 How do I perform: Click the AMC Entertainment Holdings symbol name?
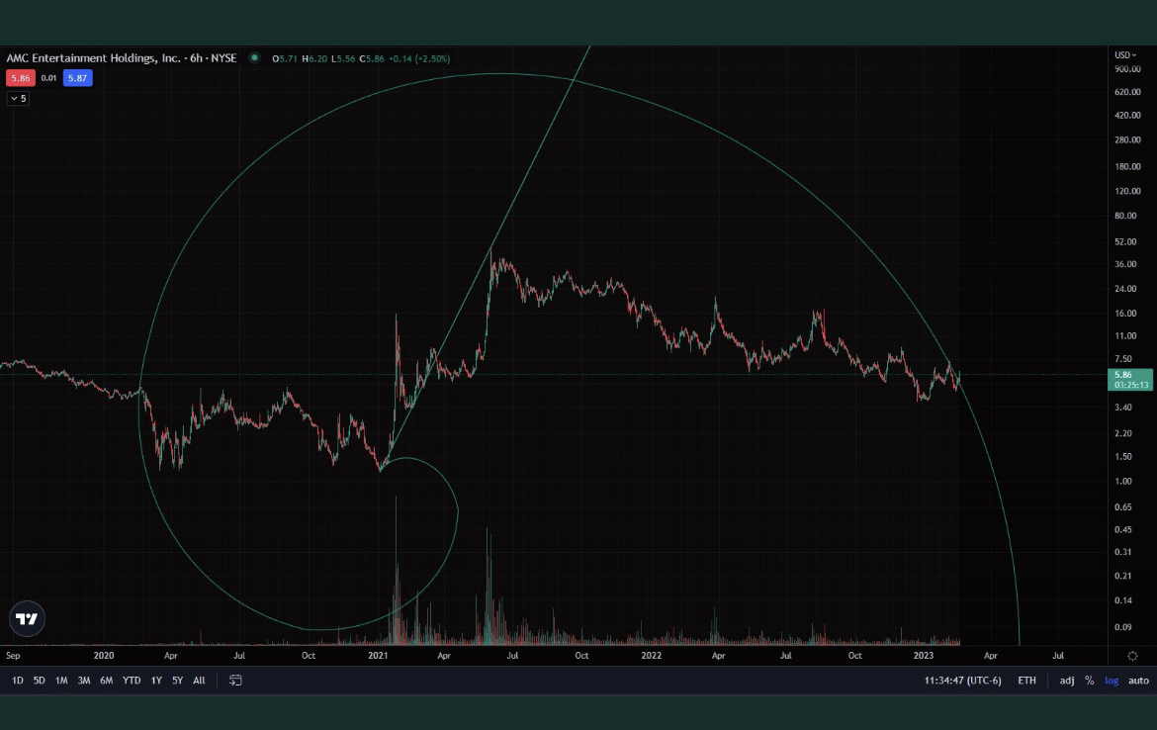point(89,58)
